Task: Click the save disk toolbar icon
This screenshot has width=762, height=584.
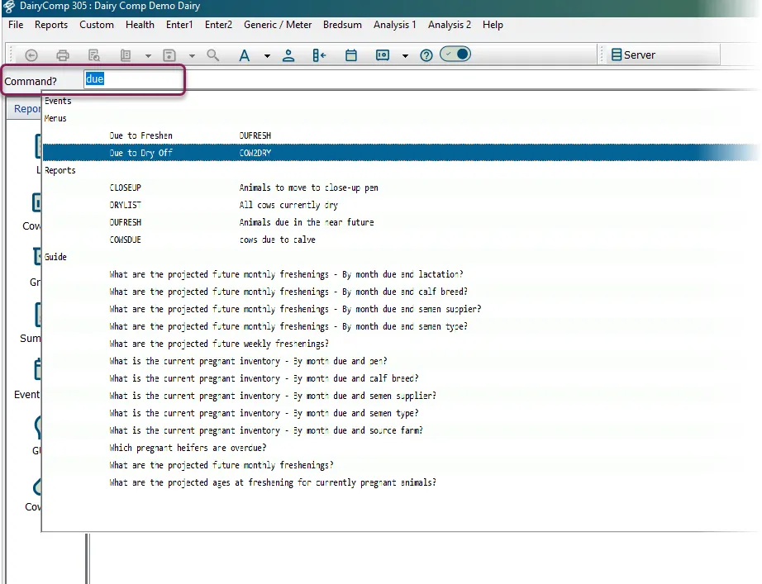Action: (169, 55)
